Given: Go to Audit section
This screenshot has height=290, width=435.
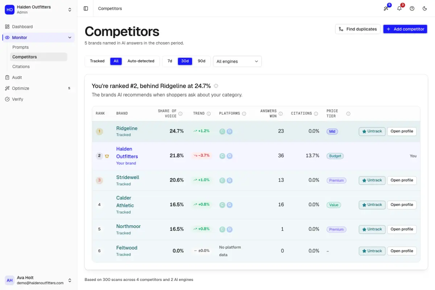Looking at the screenshot, I should (x=38, y=77).
